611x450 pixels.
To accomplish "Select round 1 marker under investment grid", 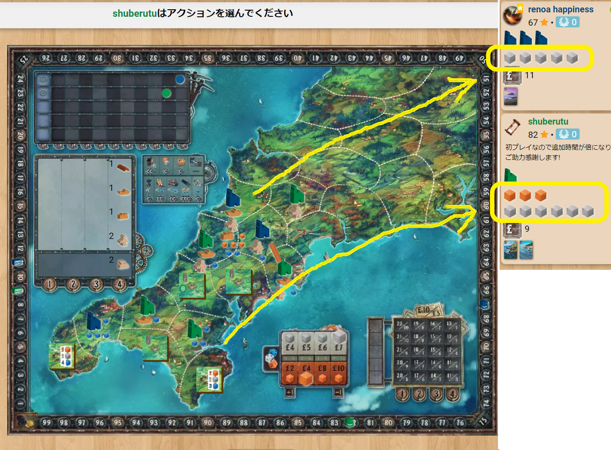I will pos(402,395).
